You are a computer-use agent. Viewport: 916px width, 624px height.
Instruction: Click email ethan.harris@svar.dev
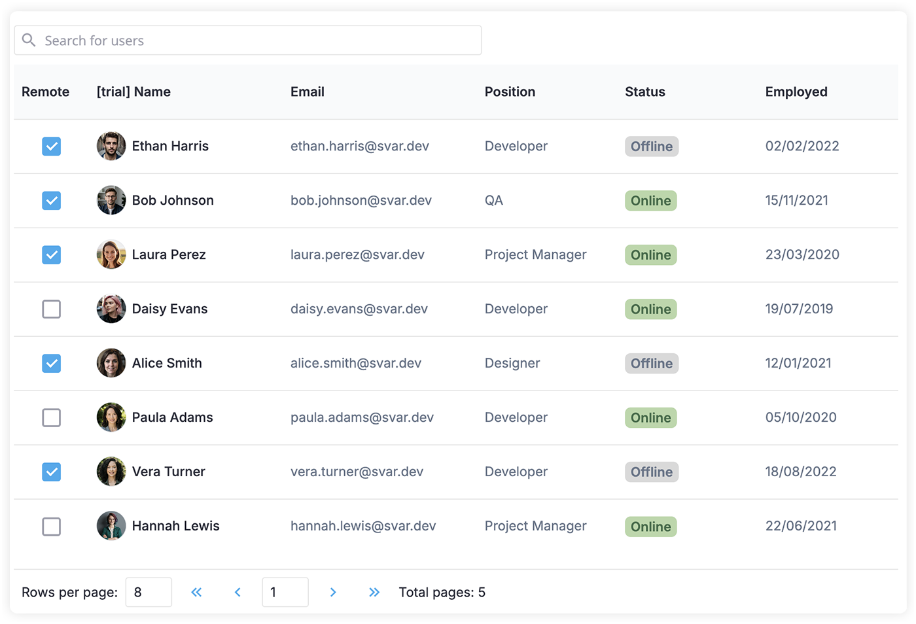point(360,146)
